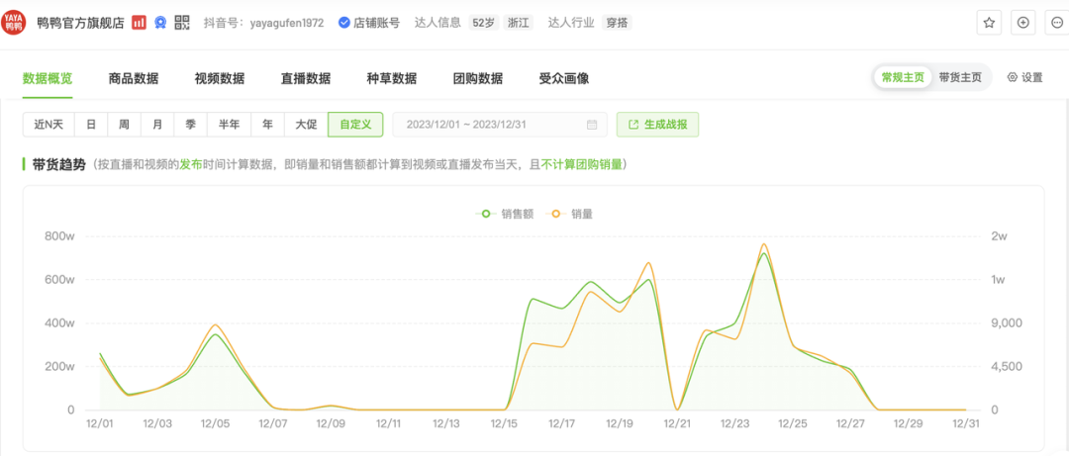The width and height of the screenshot is (1069, 456).
Task: Switch to 带货主页 view
Action: (960, 78)
